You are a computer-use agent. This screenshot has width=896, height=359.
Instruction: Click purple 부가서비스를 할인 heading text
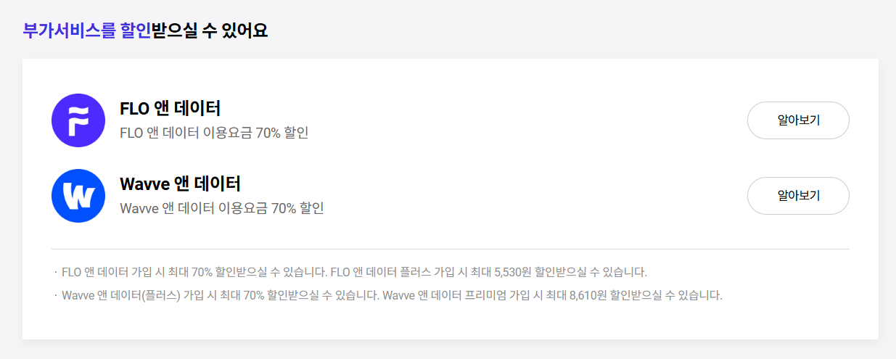pos(86,30)
